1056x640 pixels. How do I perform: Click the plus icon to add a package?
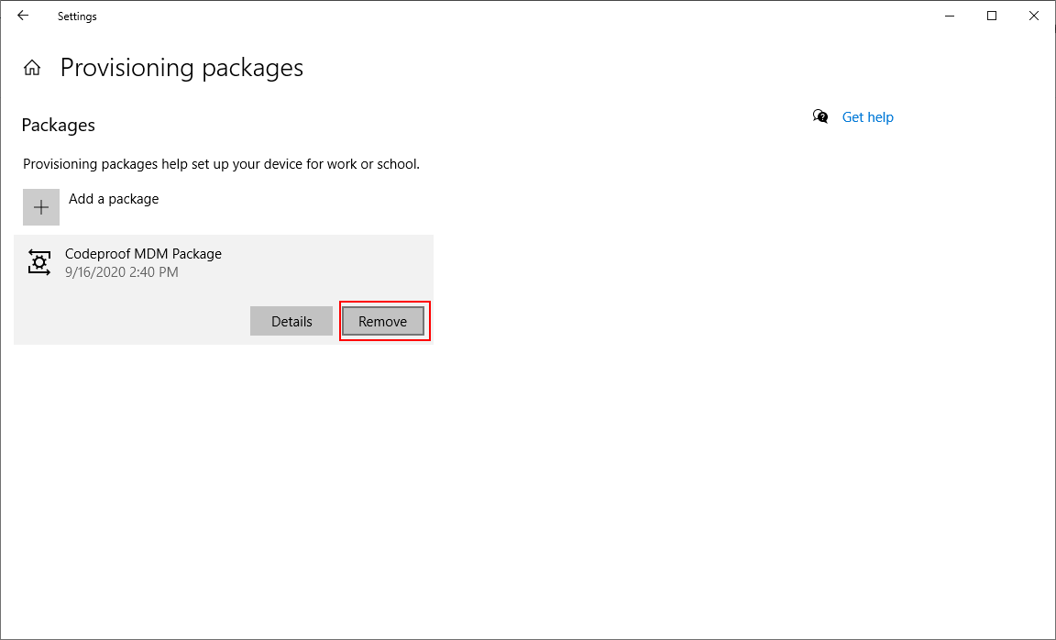click(41, 207)
